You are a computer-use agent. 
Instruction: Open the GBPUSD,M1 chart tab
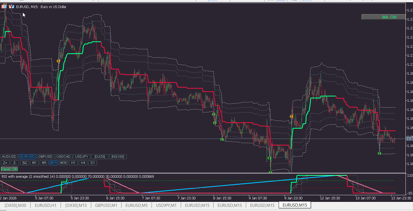[106, 205]
